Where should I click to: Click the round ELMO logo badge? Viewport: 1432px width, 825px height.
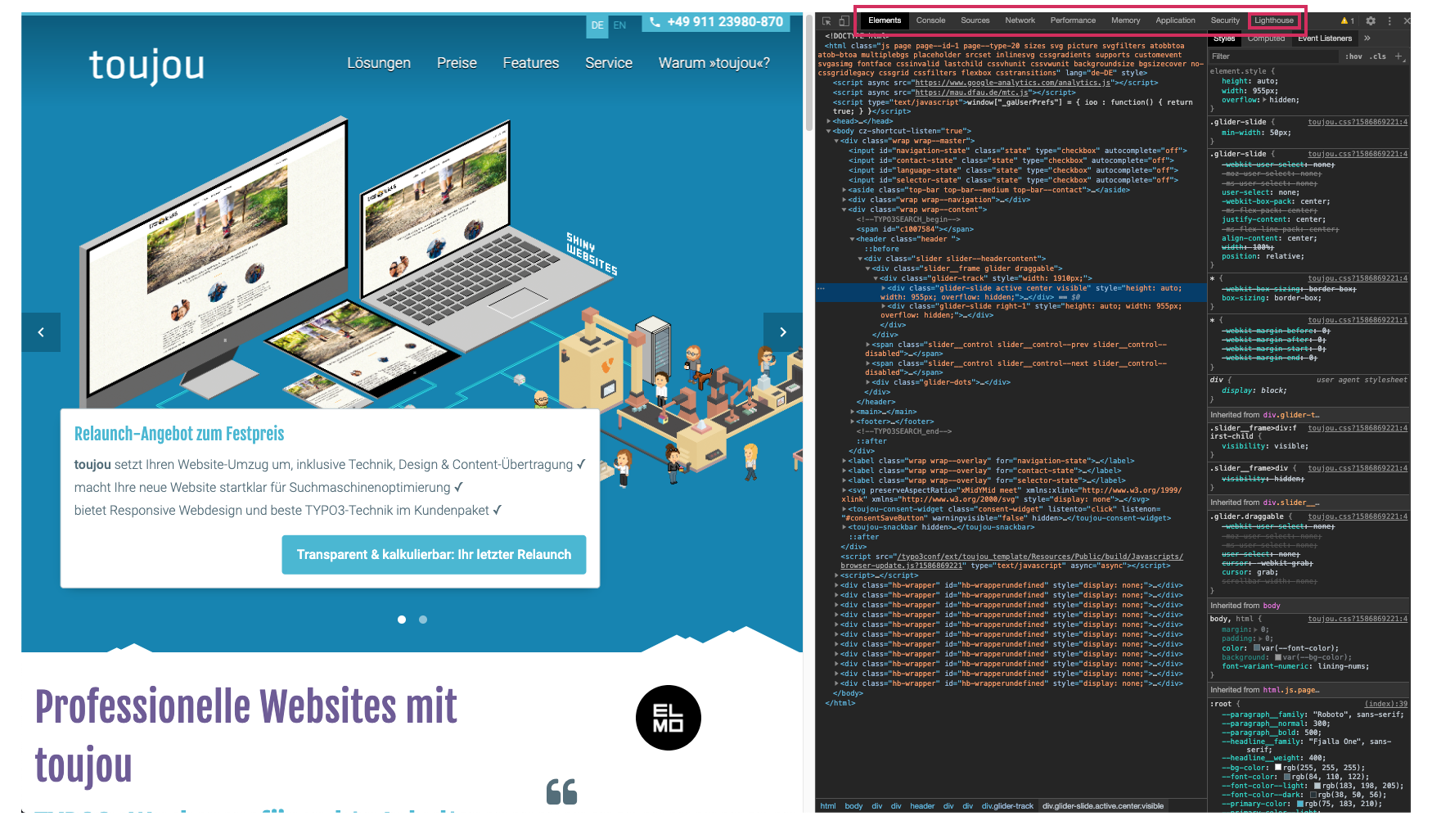[669, 718]
